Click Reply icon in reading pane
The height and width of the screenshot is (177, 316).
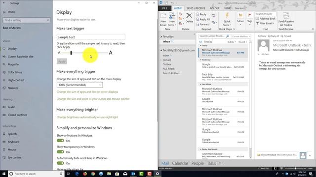point(262,36)
